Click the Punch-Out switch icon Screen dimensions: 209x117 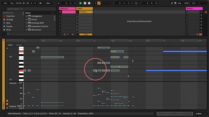tap(140, 3)
